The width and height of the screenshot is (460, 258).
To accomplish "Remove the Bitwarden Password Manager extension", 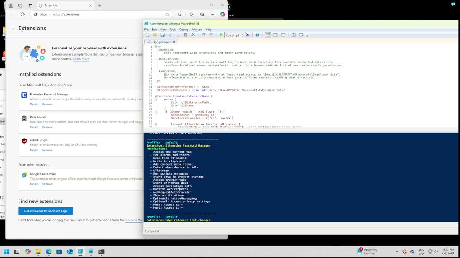I will pyautogui.click(x=47, y=104).
